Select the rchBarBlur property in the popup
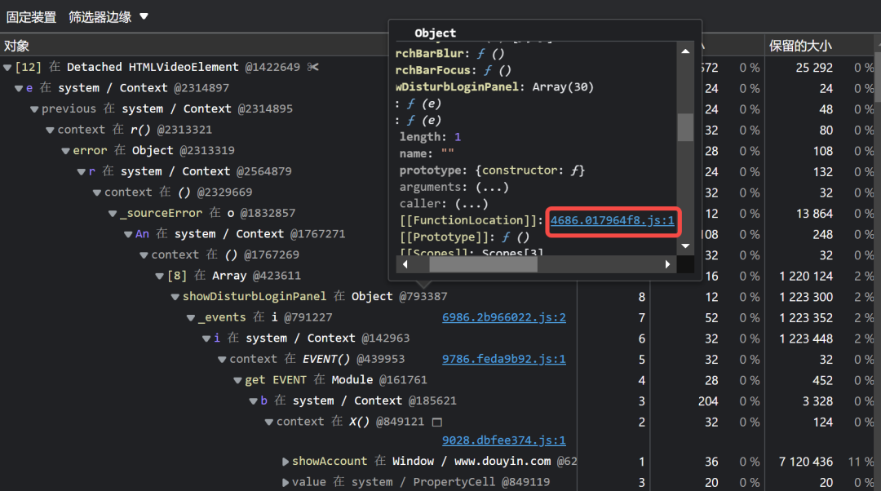This screenshot has height=491, width=881. tap(450, 53)
